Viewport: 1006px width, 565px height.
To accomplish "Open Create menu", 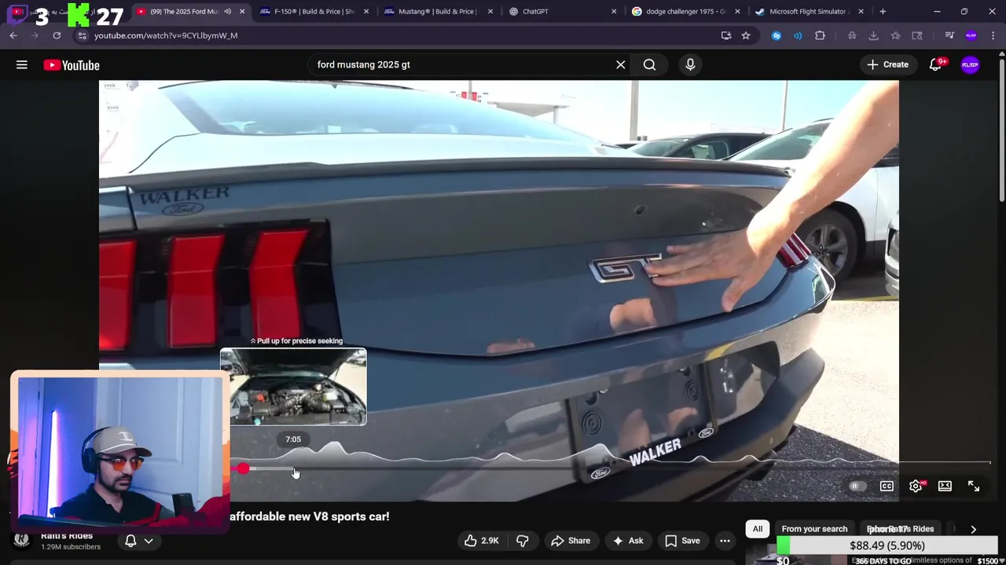I will 888,65.
